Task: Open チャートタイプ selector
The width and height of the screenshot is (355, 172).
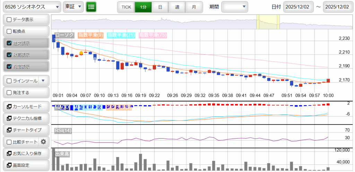Action: point(26,130)
